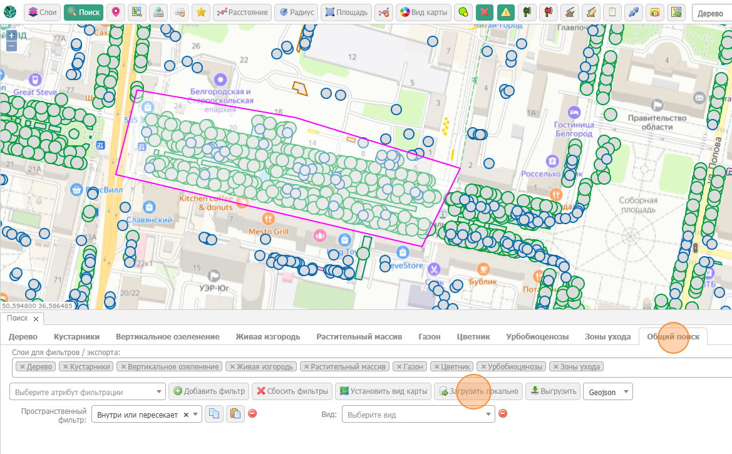Click the Выгрузить export button
The width and height of the screenshot is (732, 454).
point(553,391)
